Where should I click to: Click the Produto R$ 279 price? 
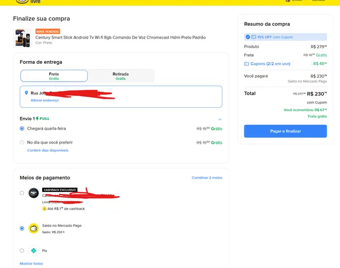319,47
